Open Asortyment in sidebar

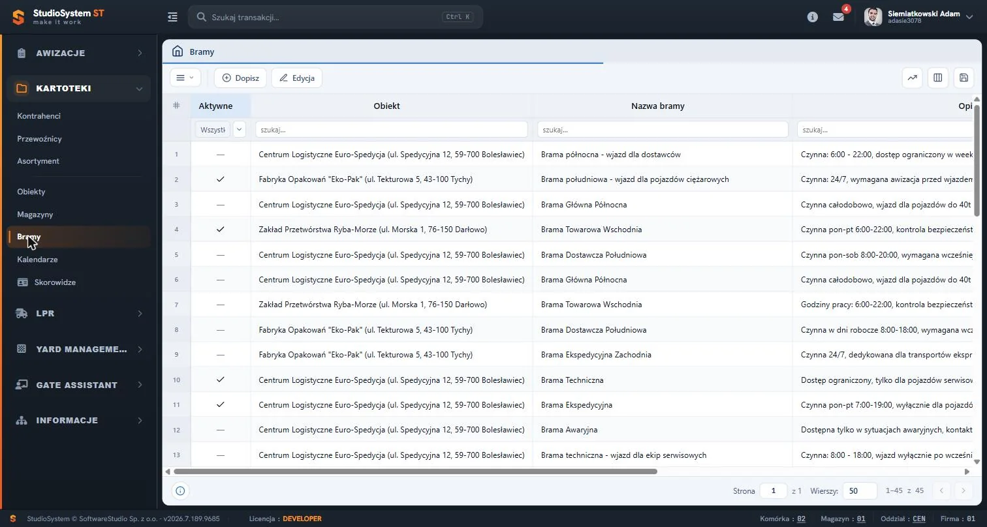pos(38,161)
